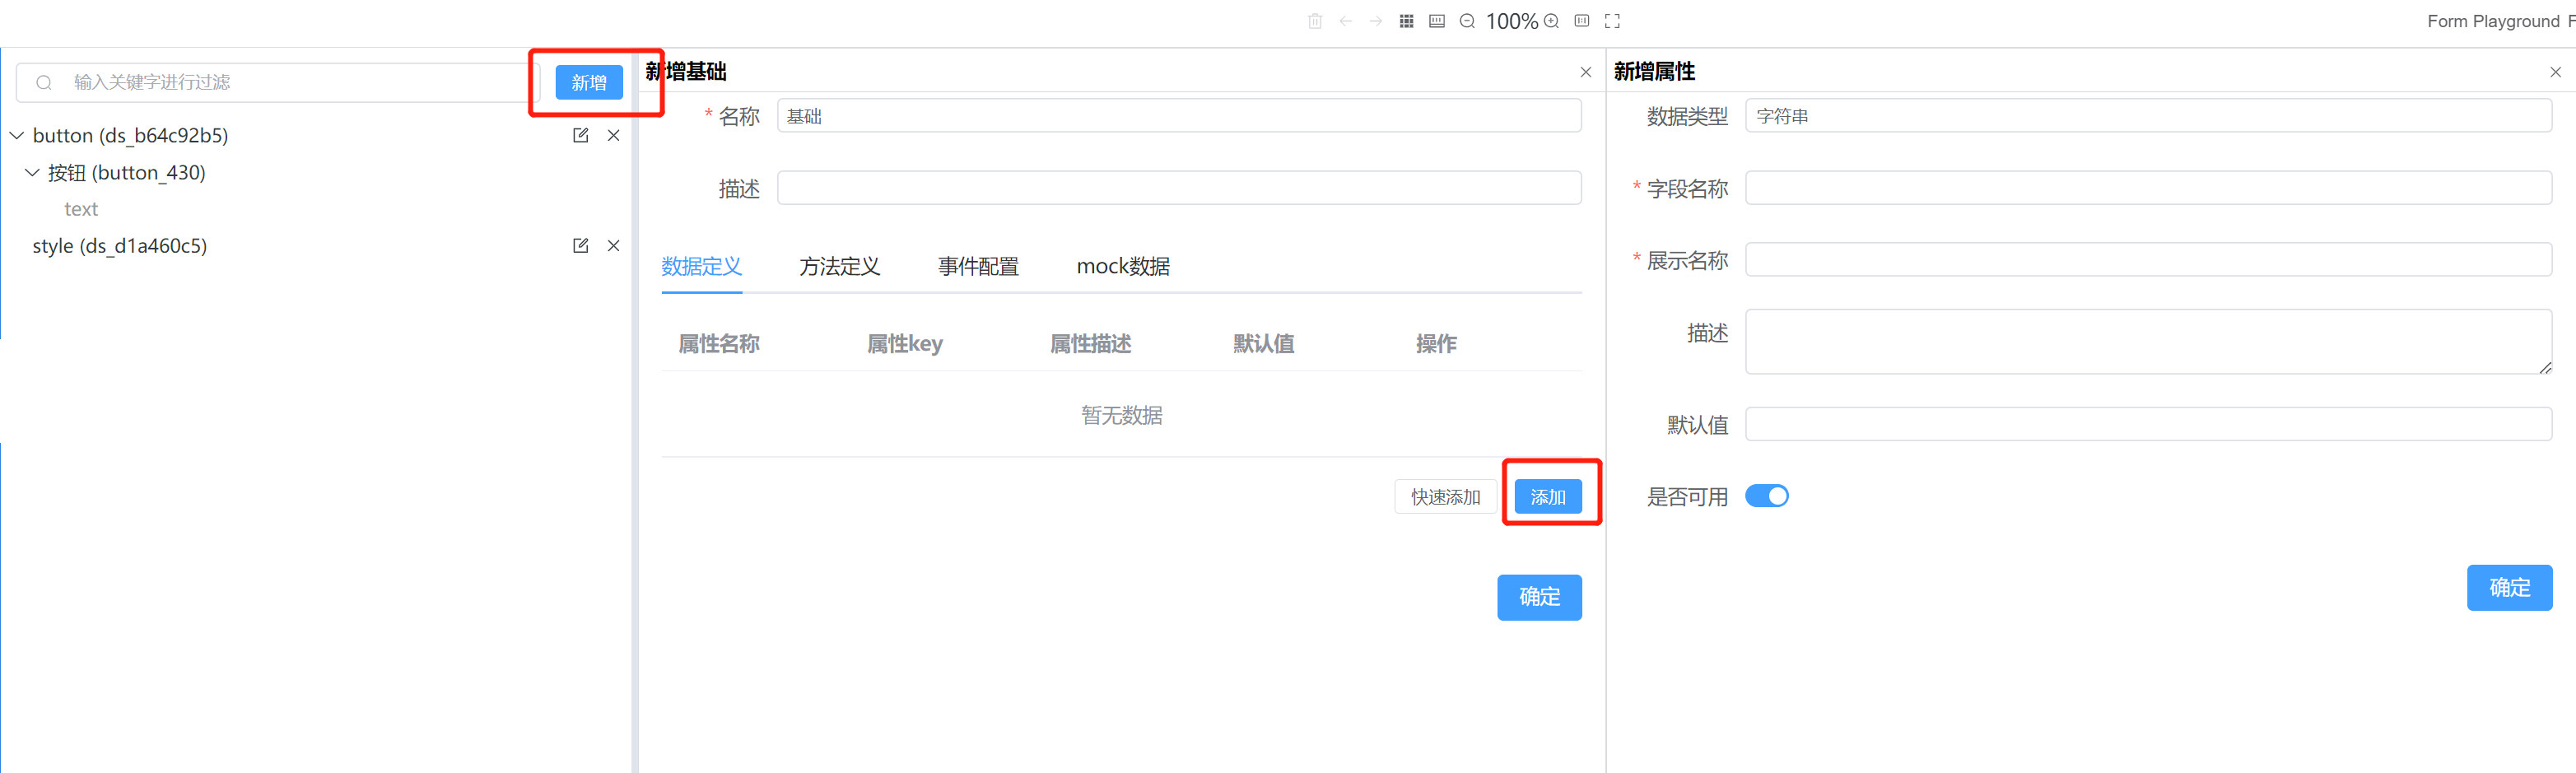Viewport: 2576px width, 773px height.
Task: Close the 新增属性 panel
Action: pyautogui.click(x=2555, y=72)
